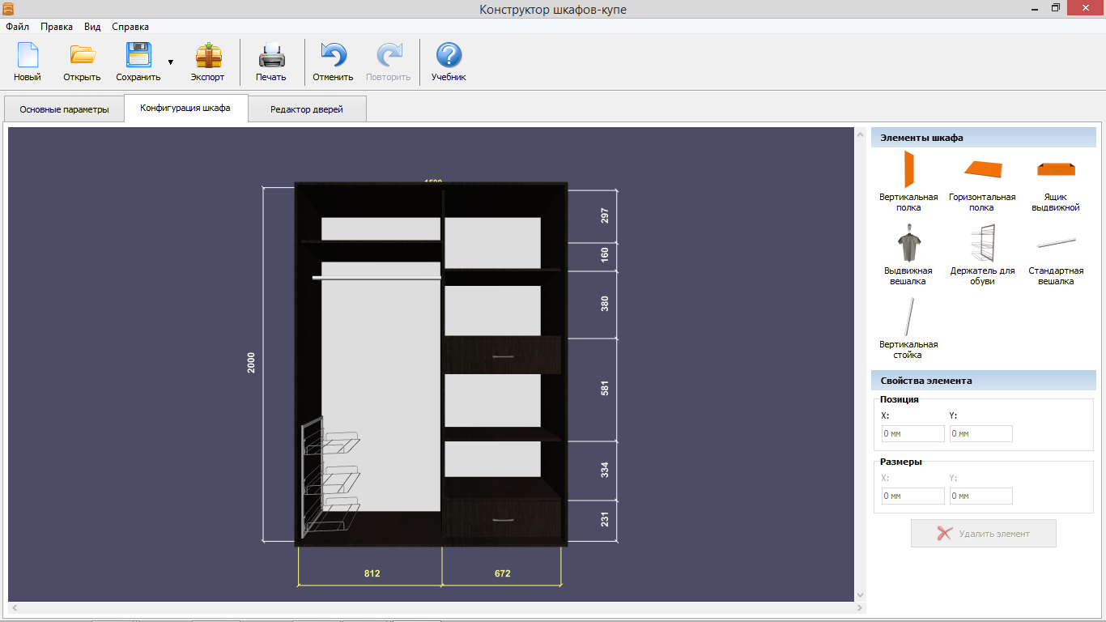Click the 2000 height dimension label
The width and height of the screenshot is (1106, 622).
(251, 363)
